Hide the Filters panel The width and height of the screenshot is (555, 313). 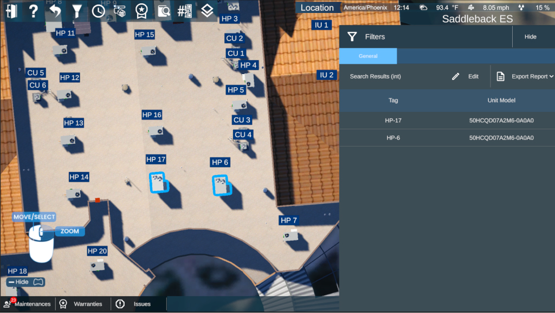(x=530, y=37)
